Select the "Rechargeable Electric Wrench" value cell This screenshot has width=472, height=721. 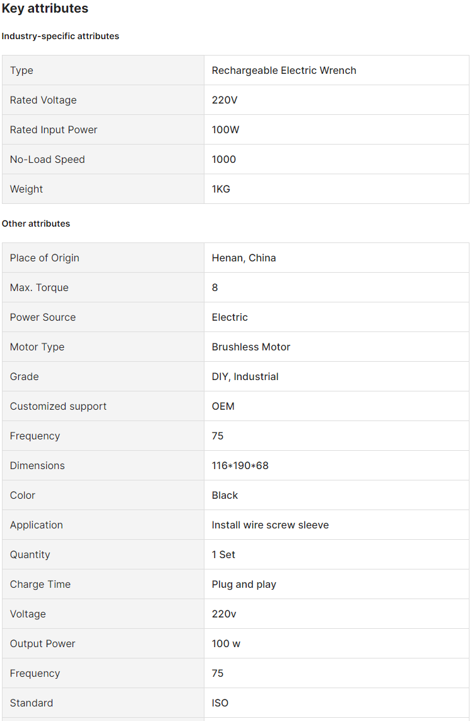click(284, 70)
